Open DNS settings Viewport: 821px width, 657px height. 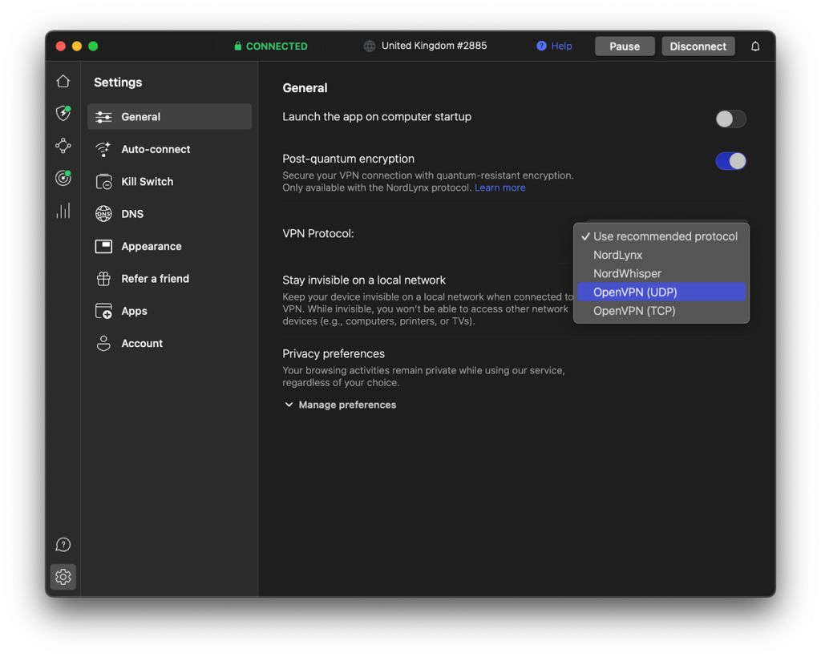(x=170, y=214)
